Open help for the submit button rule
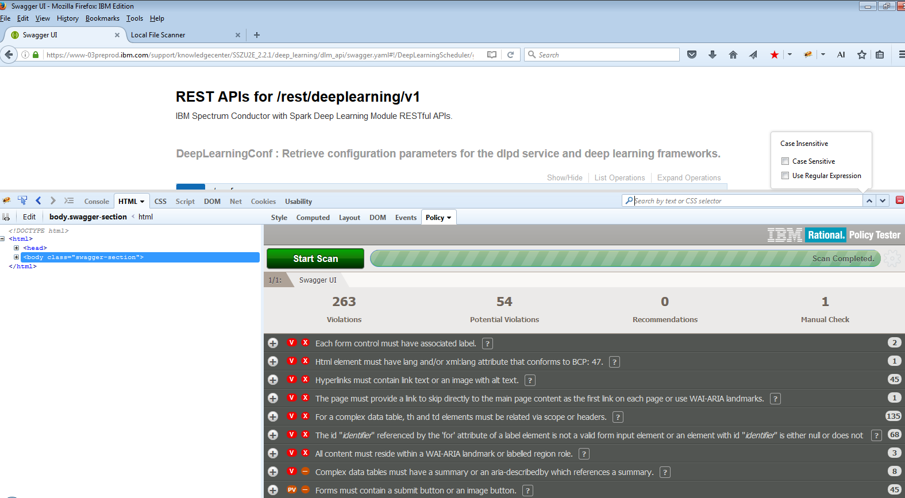The height and width of the screenshot is (498, 905). (527, 491)
